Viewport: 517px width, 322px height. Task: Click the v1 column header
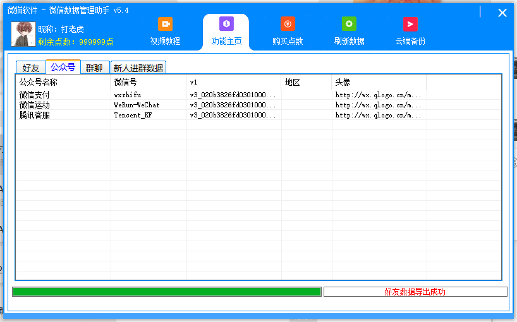tap(234, 82)
